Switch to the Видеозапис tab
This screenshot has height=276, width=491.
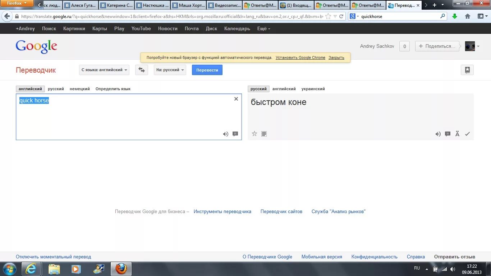click(x=224, y=5)
